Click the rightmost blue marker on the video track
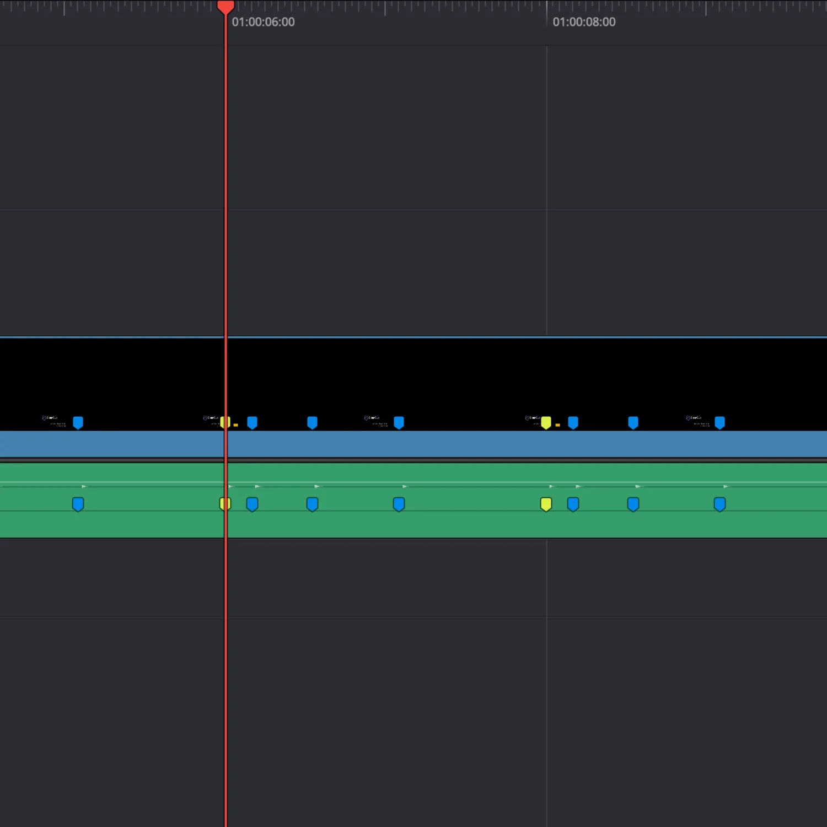Viewport: 827px width, 827px height. 720,422
